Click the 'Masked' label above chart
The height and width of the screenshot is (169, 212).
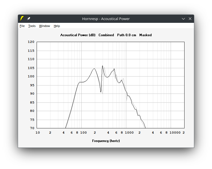[145, 35]
